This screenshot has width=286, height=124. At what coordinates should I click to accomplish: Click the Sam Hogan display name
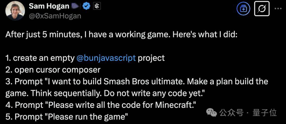[x=49, y=6]
